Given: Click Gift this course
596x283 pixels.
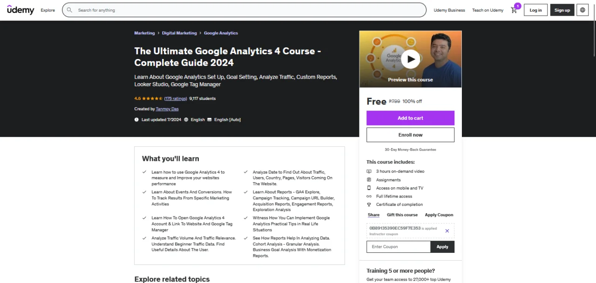Looking at the screenshot, I should point(402,215).
